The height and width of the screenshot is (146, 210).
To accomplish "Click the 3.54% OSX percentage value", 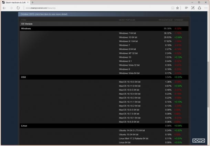I will click(x=168, y=77).
